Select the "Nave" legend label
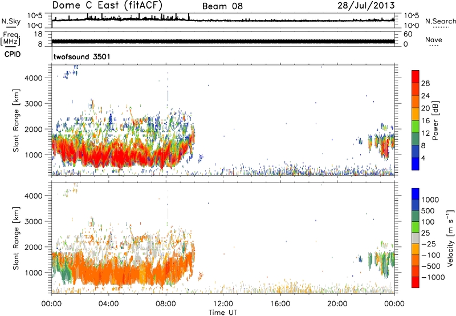 pos(434,40)
